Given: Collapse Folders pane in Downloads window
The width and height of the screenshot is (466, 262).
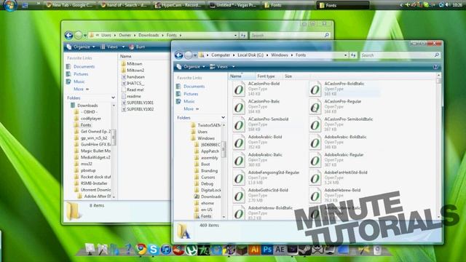Looking at the screenshot, I should coord(113,98).
